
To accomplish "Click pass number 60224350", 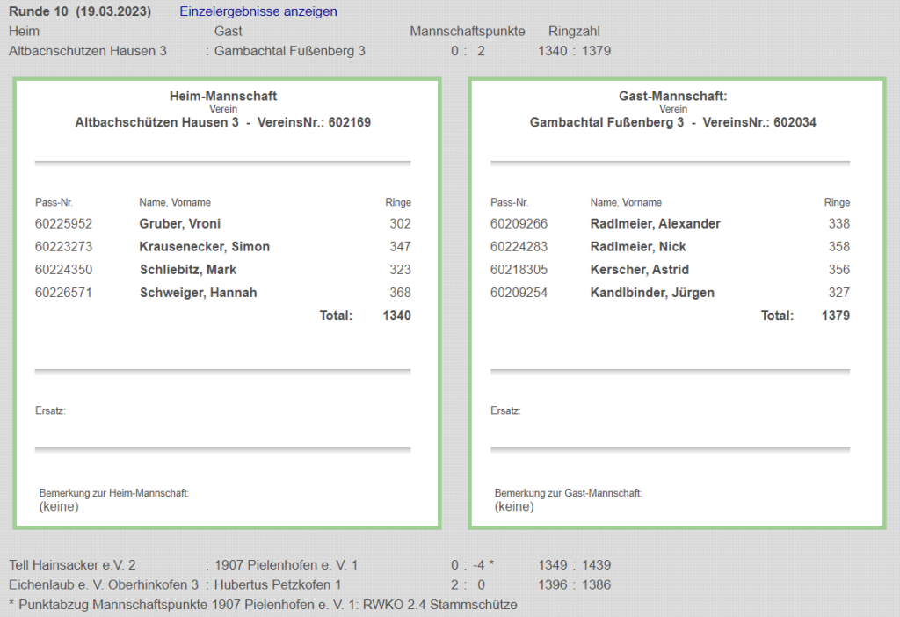I will 63,270.
